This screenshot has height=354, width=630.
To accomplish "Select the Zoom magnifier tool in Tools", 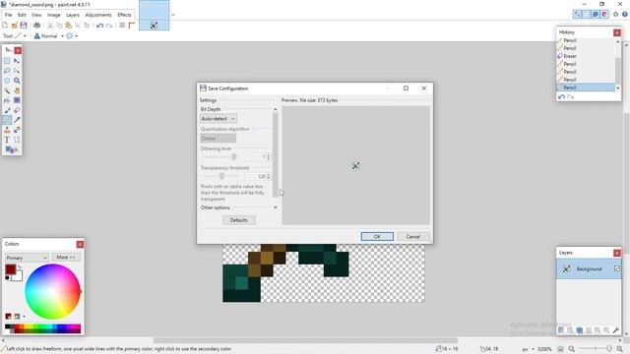I will coord(17,81).
